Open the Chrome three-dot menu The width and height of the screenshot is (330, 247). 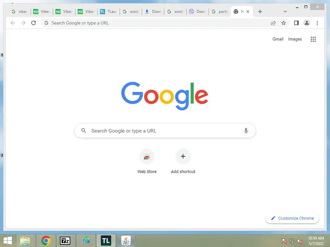(317, 23)
